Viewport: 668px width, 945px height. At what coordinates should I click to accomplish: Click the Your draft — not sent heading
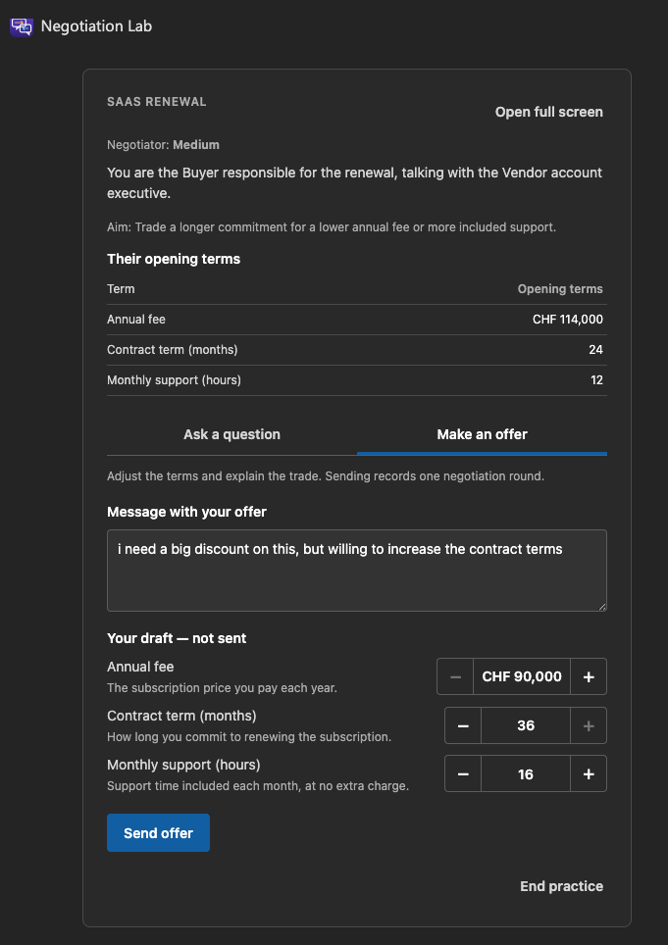[177, 638]
